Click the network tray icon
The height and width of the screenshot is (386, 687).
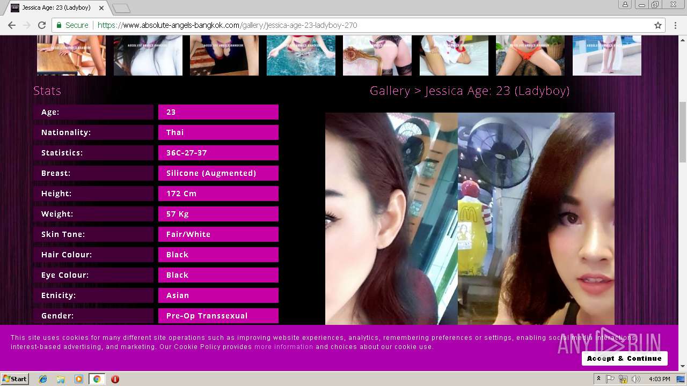point(623,379)
